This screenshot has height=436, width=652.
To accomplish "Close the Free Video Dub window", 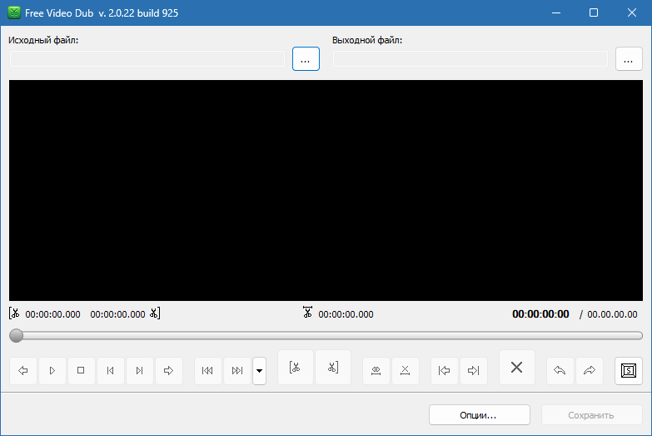I will [x=632, y=13].
